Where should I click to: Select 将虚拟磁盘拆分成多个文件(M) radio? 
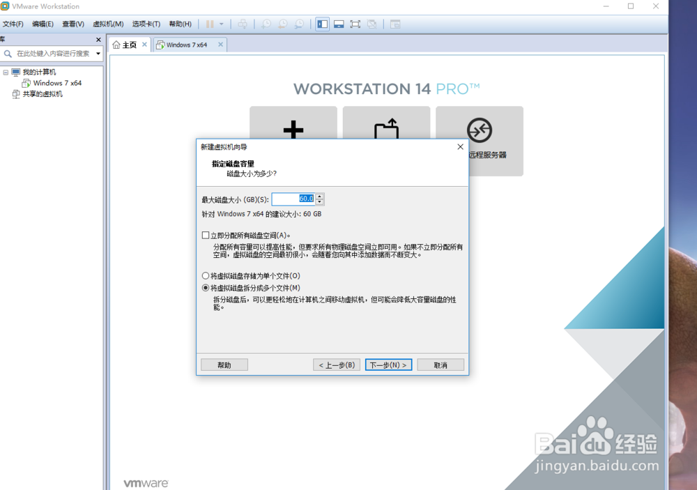pyautogui.click(x=206, y=288)
